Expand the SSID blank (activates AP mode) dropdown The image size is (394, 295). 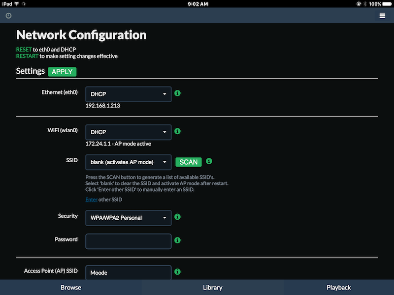tap(129, 162)
